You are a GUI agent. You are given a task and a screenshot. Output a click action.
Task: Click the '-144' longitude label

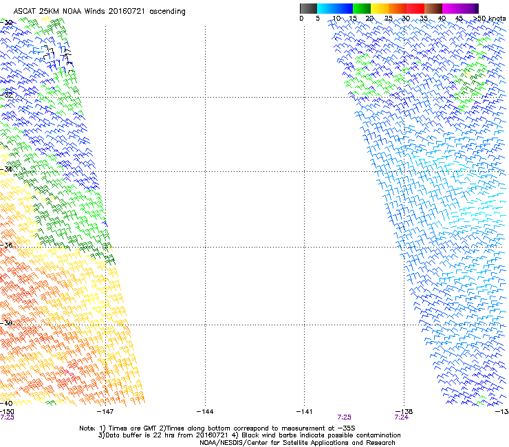[205, 412]
